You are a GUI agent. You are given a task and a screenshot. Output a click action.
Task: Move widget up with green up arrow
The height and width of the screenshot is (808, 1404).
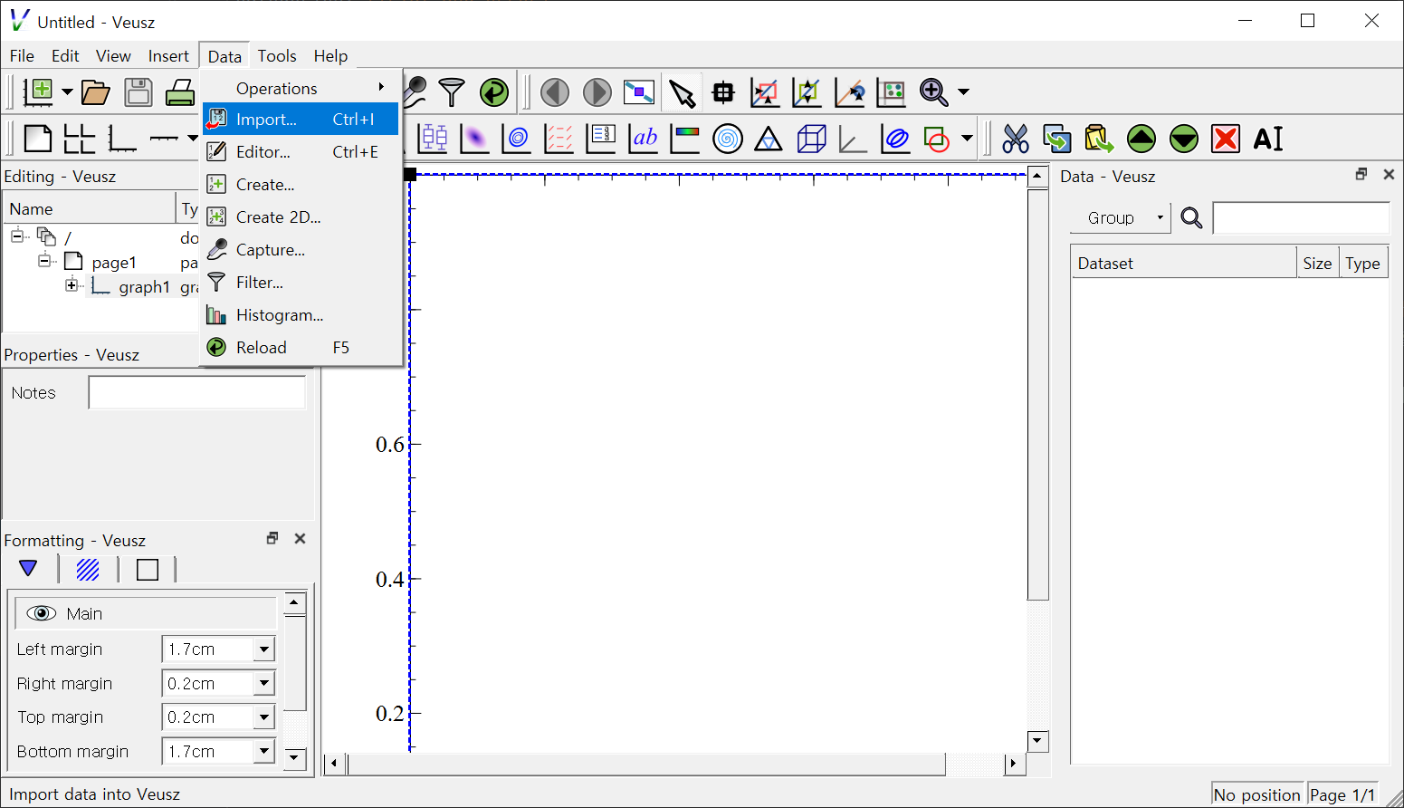1141,139
